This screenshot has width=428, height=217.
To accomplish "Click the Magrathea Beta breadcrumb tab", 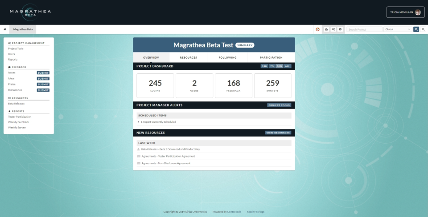I will pyautogui.click(x=23, y=29).
